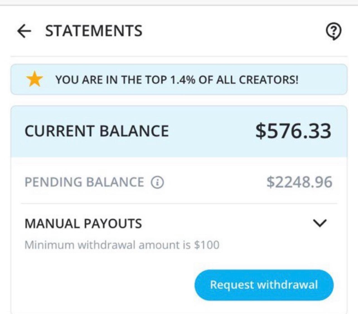Image resolution: width=358 pixels, height=314 pixels.
Task: Click the word PAYOUTS in Manual Payouts
Action: point(113,224)
